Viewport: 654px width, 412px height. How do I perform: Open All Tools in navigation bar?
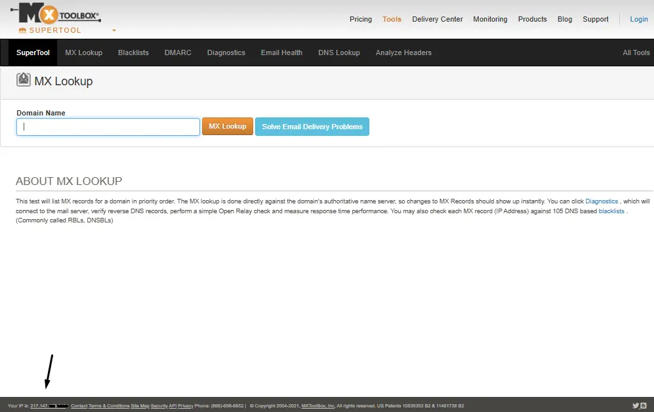636,52
